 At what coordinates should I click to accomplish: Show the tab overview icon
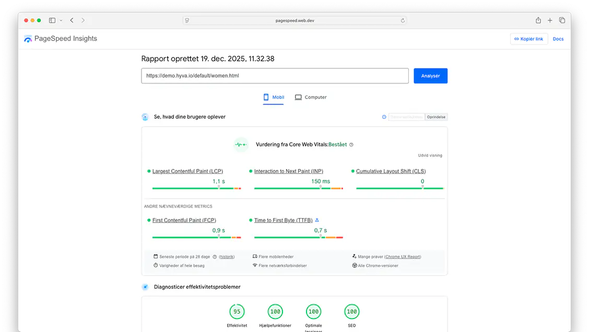click(x=562, y=20)
